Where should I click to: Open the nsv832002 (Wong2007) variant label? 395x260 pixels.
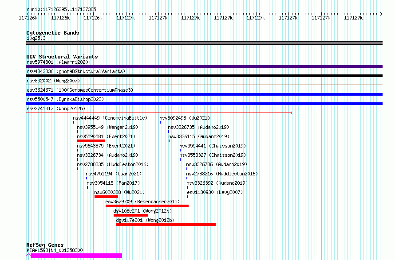(x=53, y=81)
